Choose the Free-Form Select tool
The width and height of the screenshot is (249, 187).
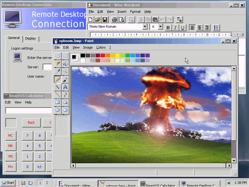pos(57,55)
